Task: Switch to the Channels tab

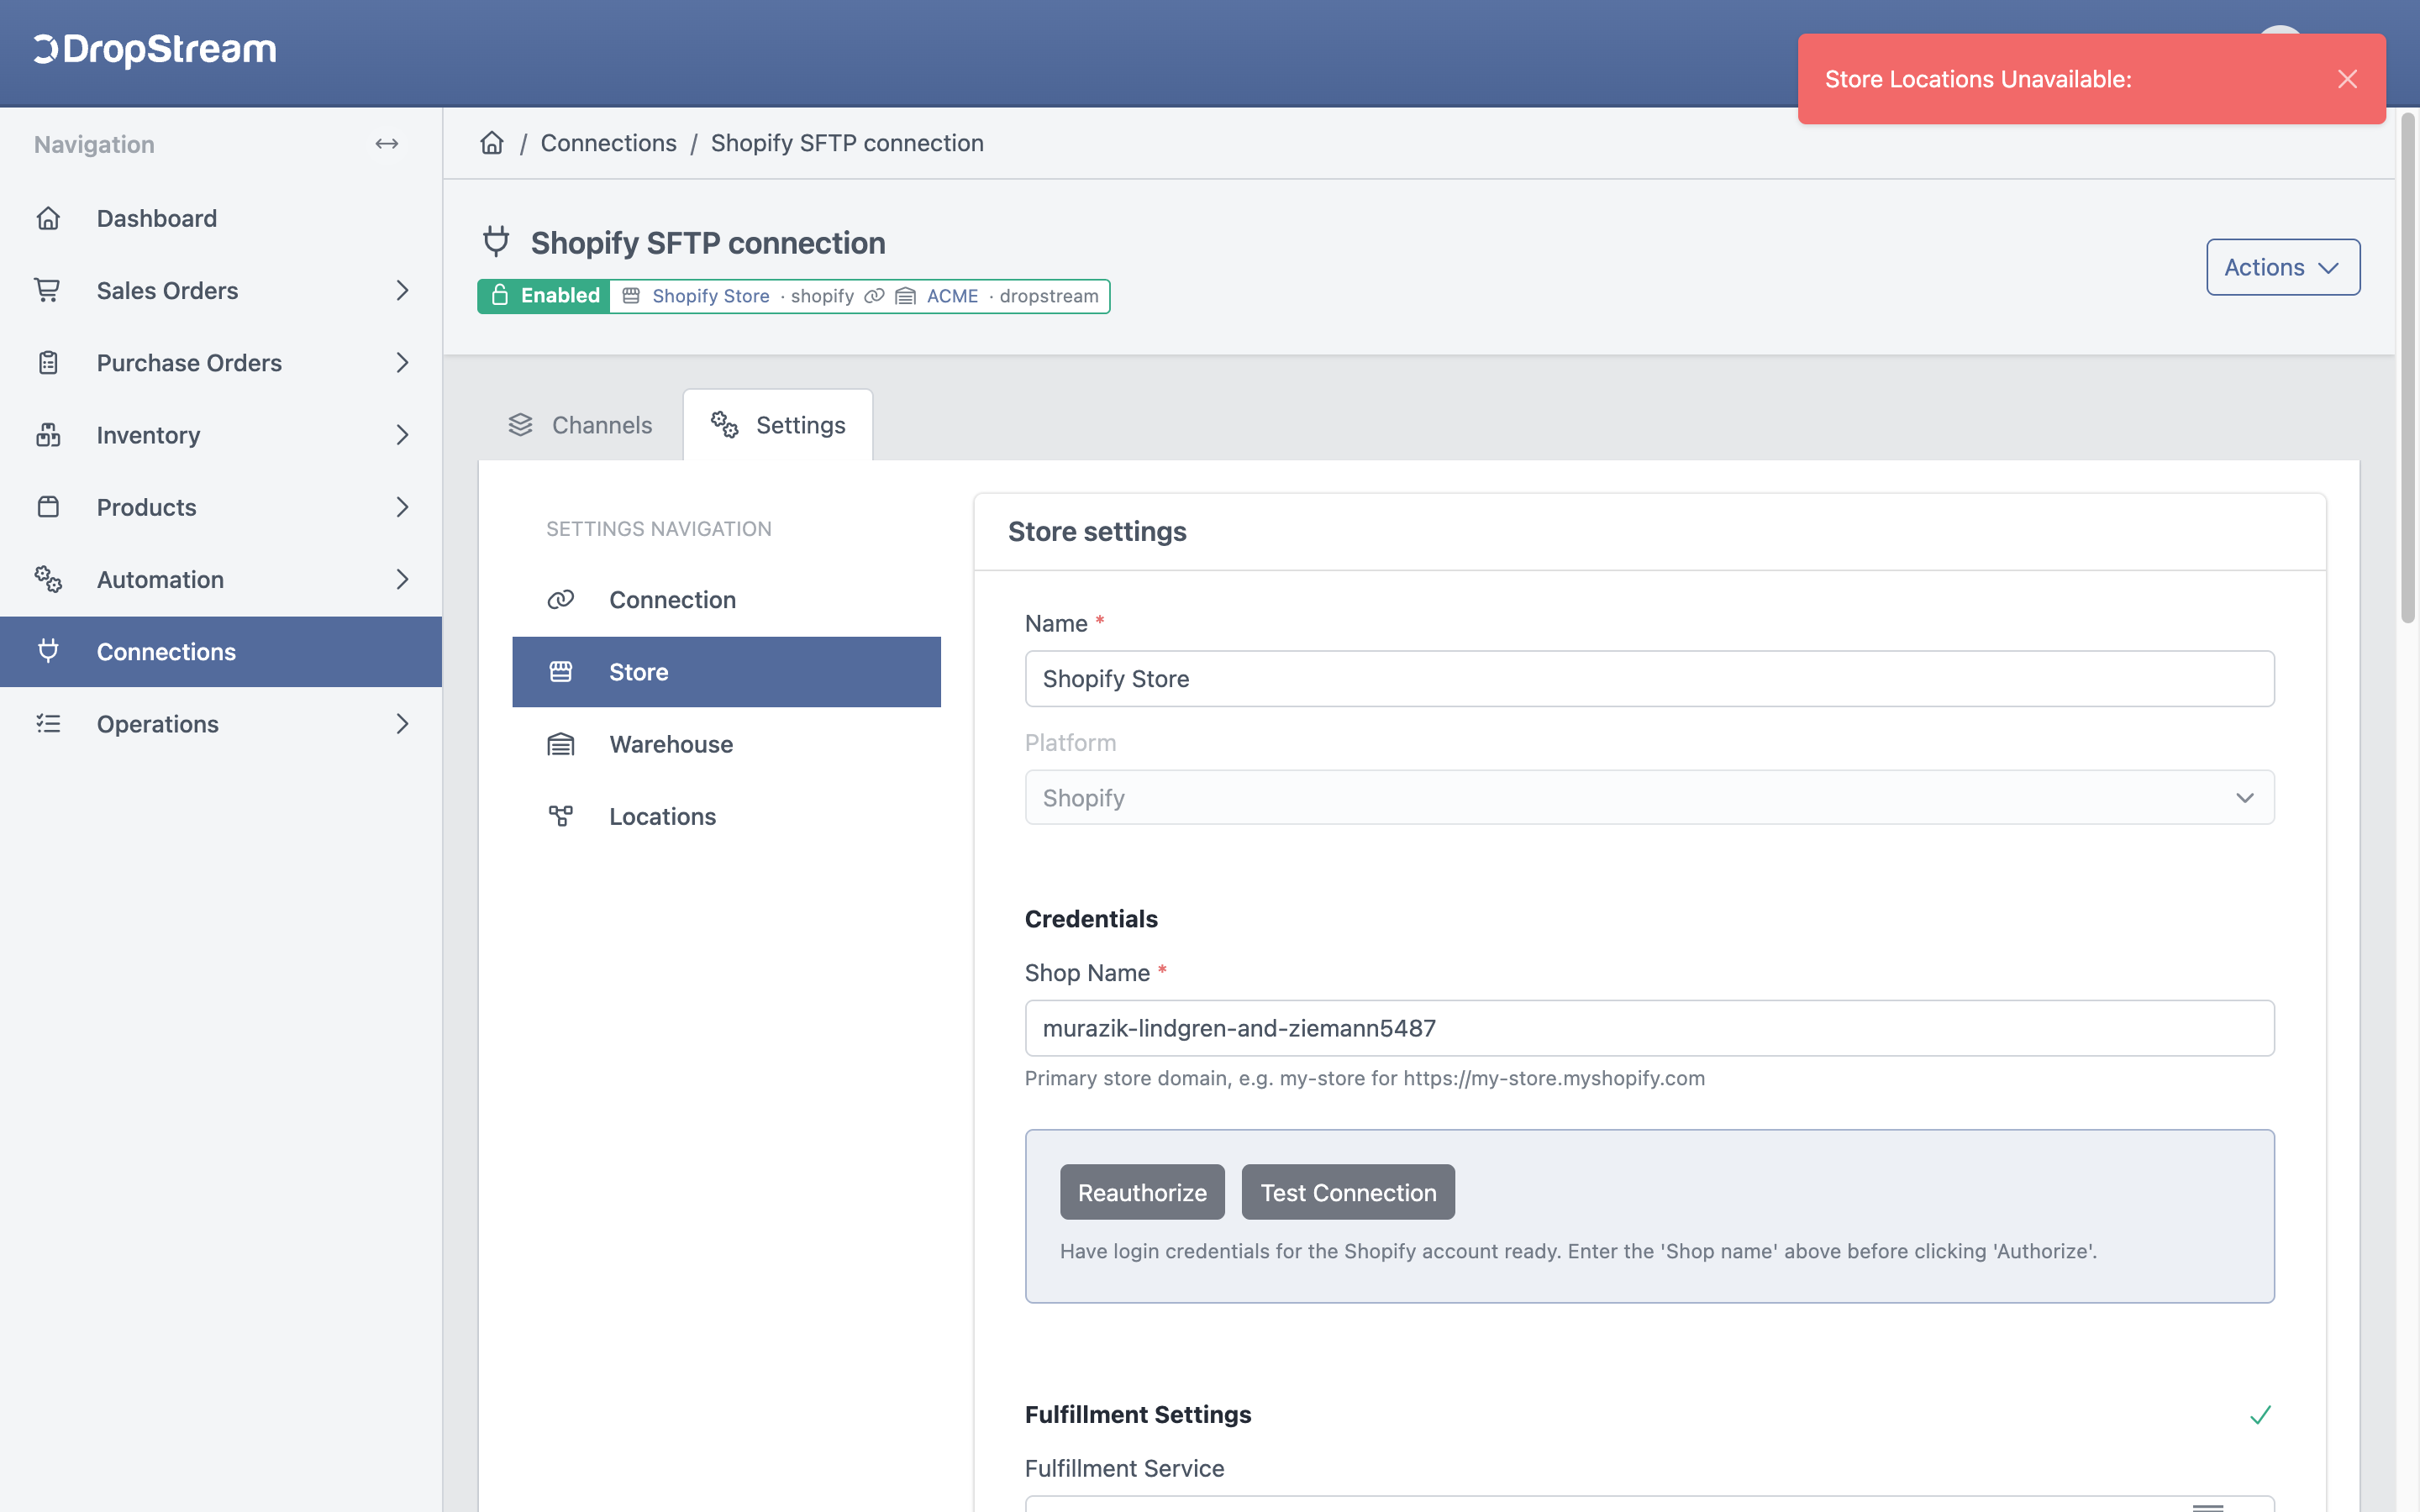Action: click(581, 425)
